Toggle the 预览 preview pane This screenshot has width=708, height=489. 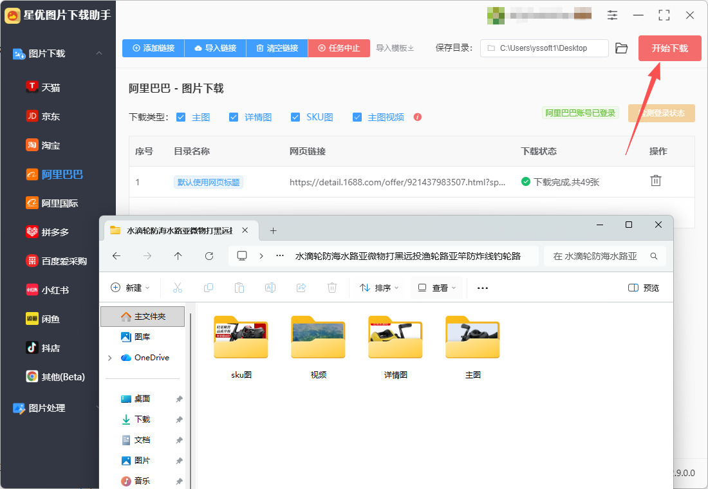click(x=644, y=288)
